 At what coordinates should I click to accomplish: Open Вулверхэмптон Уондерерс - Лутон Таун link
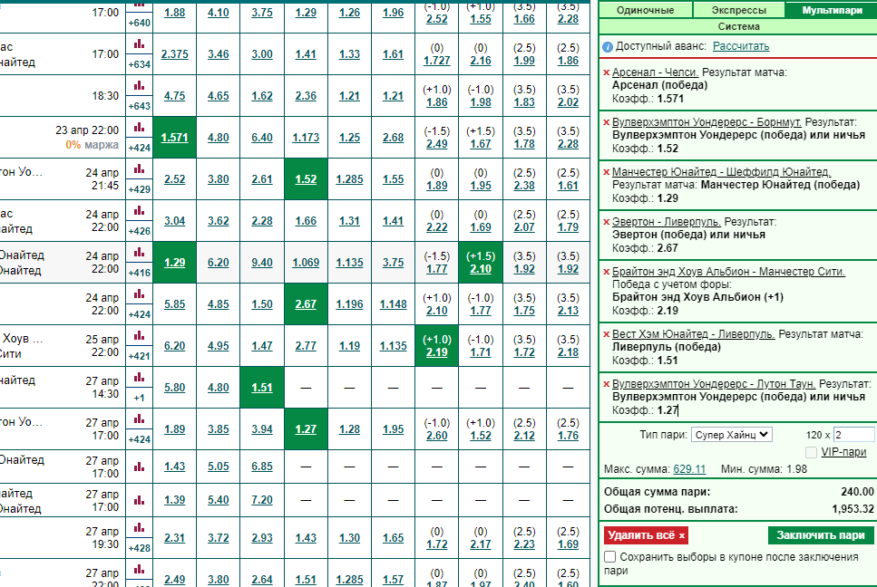tap(714, 384)
